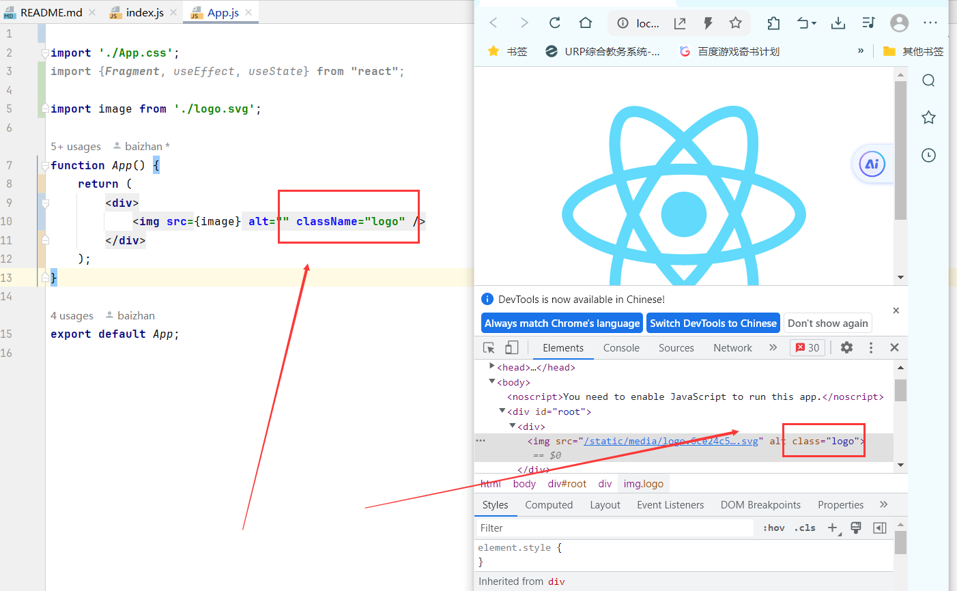Click Switch DevTools to Chinese
The width and height of the screenshot is (957, 591).
(713, 323)
